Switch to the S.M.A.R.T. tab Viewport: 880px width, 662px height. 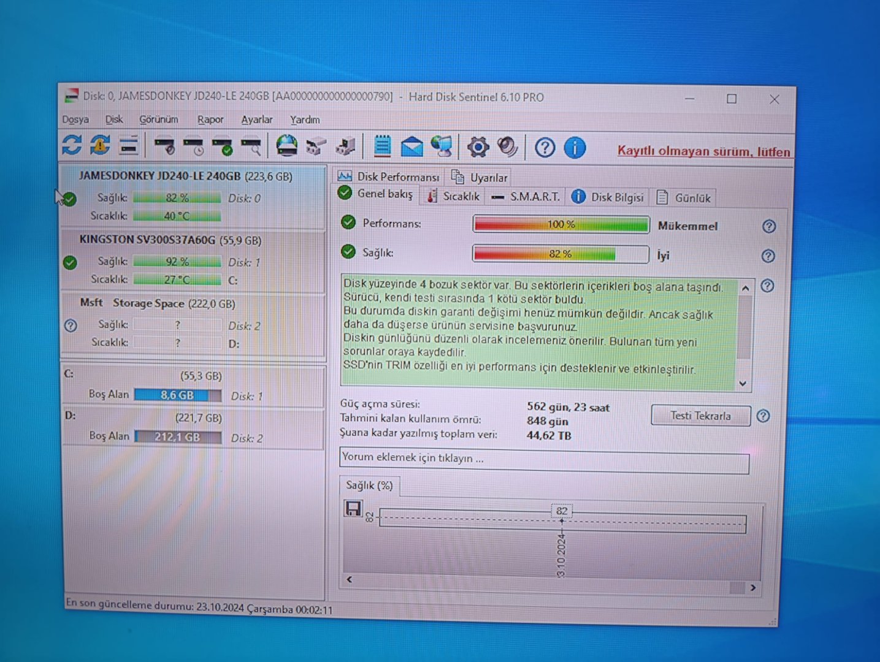pyautogui.click(x=526, y=197)
